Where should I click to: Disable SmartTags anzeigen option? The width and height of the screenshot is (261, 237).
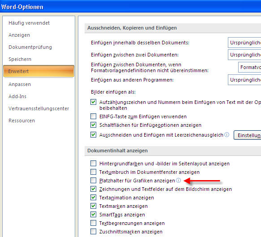coord(93,215)
